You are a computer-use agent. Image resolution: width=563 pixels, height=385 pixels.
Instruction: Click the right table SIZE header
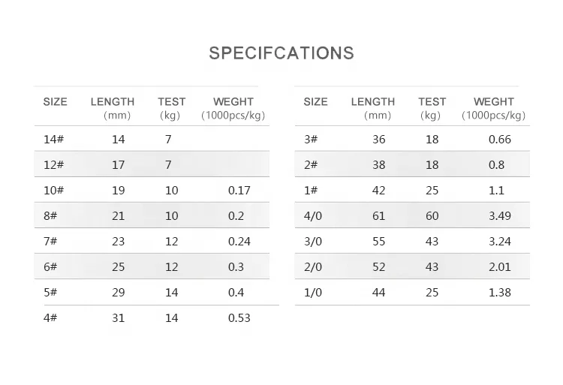(315, 101)
